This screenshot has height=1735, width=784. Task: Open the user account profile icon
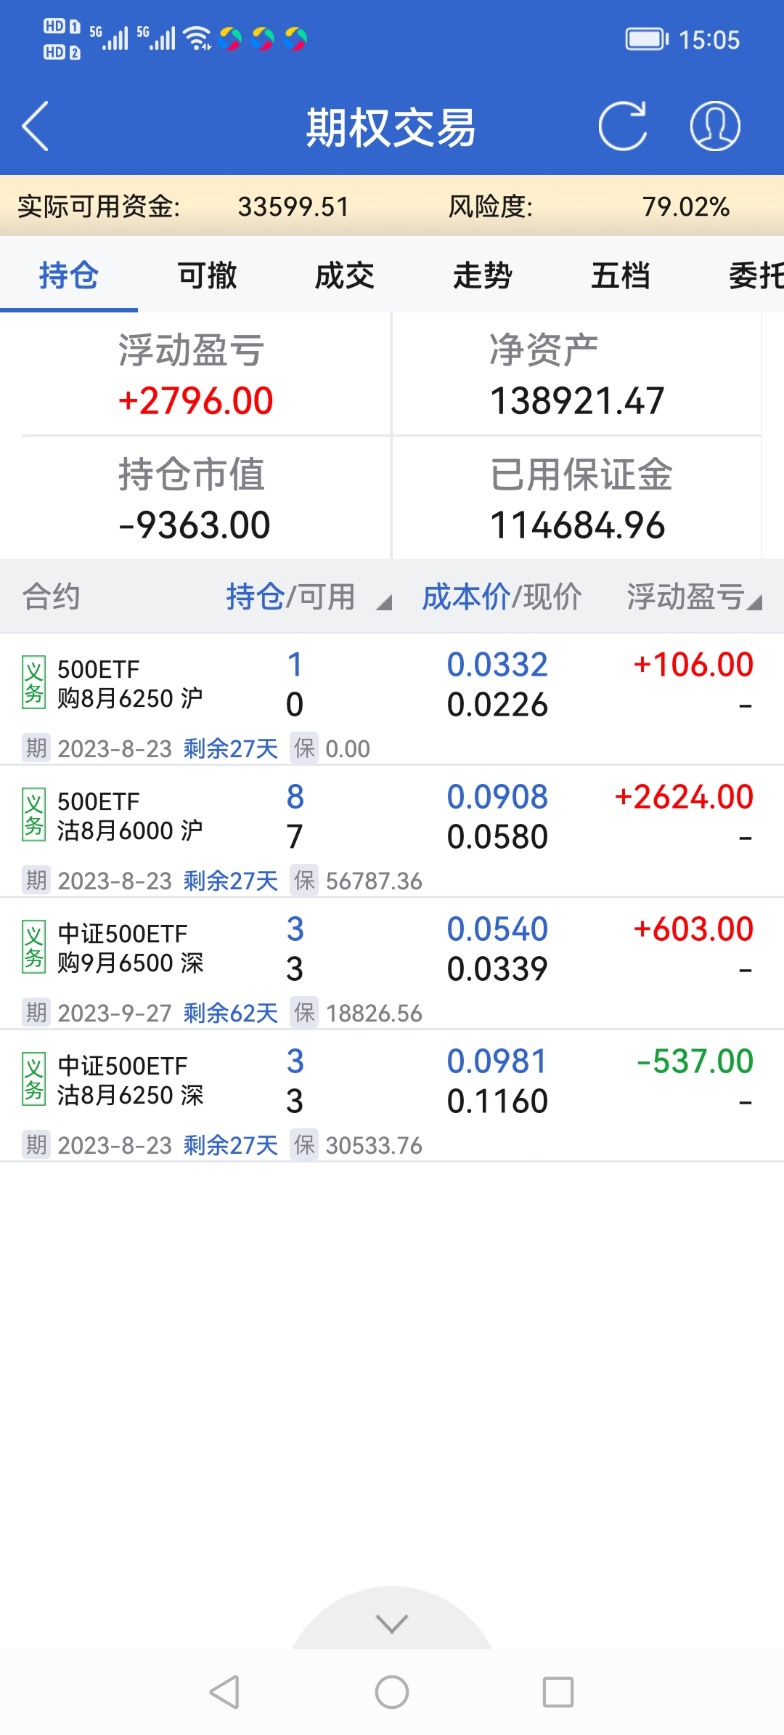tap(714, 126)
